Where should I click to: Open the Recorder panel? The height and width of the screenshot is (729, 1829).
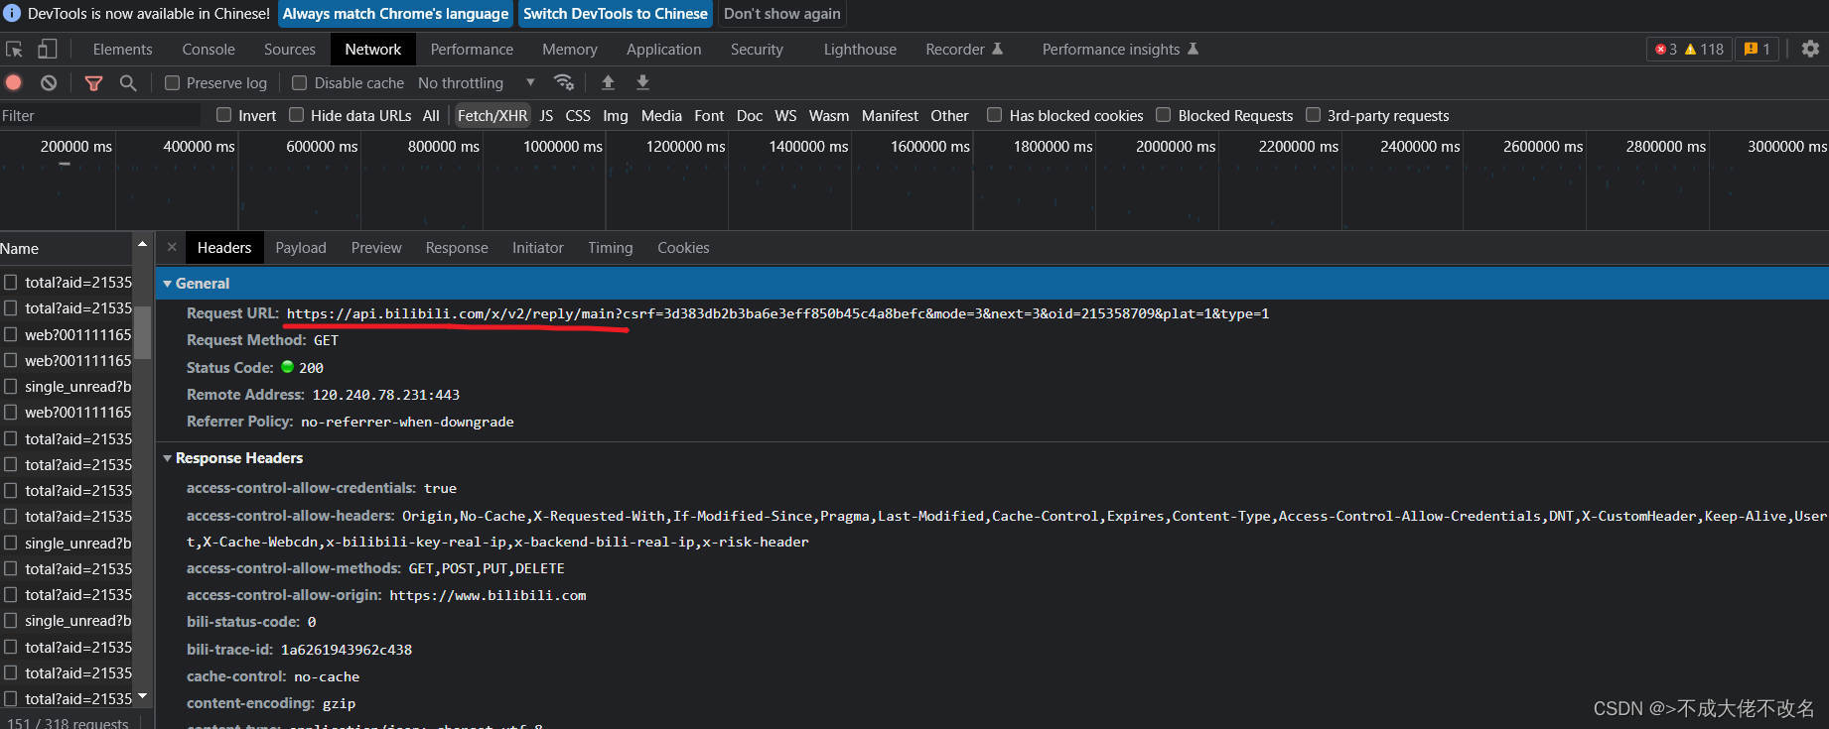964,50
